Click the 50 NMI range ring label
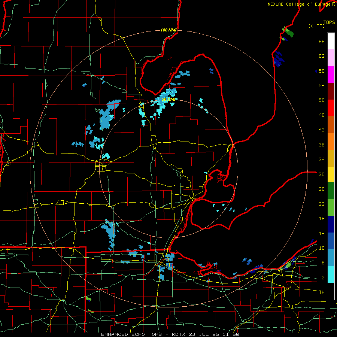This screenshot has height=337, width=337. pos(168,100)
